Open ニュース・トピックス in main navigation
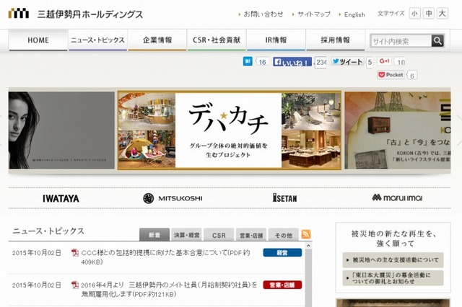Screen dimensions: 462x307 pos(98,40)
